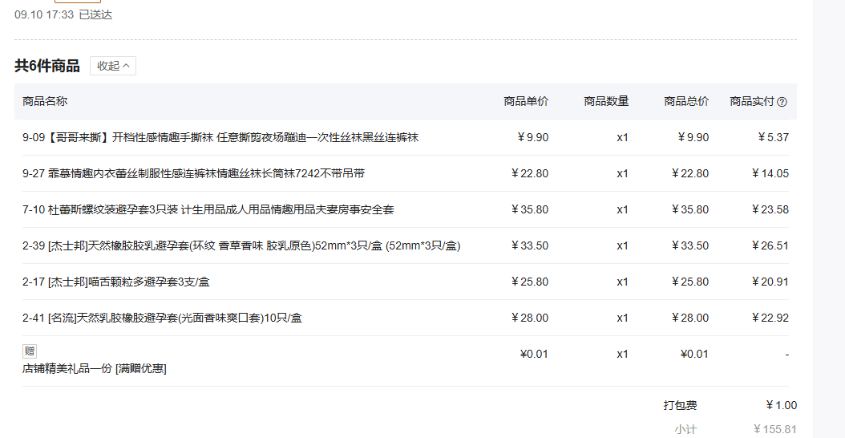The height and width of the screenshot is (438, 845).
Task: Collapse the item list with 收起
Action: point(113,66)
